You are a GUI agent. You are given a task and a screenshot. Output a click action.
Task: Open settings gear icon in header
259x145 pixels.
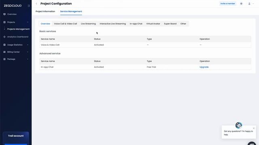point(241,4)
